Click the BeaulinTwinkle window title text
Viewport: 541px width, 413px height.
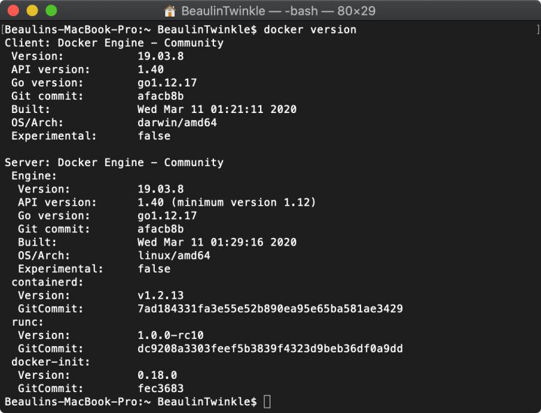[x=278, y=11]
